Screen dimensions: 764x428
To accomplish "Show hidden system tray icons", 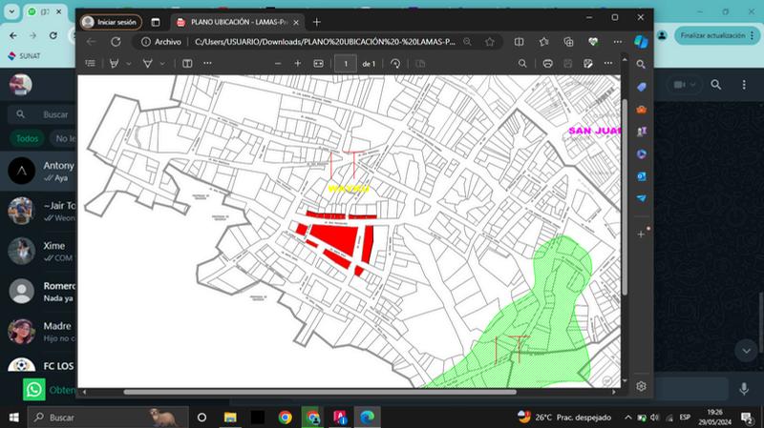I will coord(628,418).
